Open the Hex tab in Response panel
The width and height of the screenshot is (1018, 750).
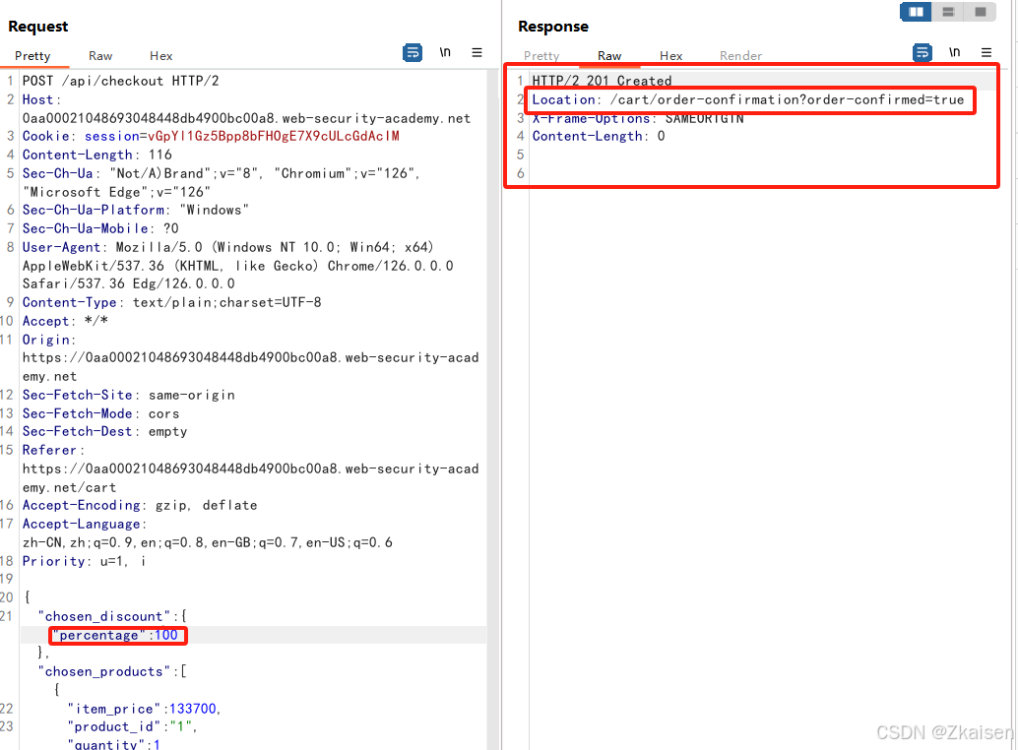pyautogui.click(x=670, y=56)
